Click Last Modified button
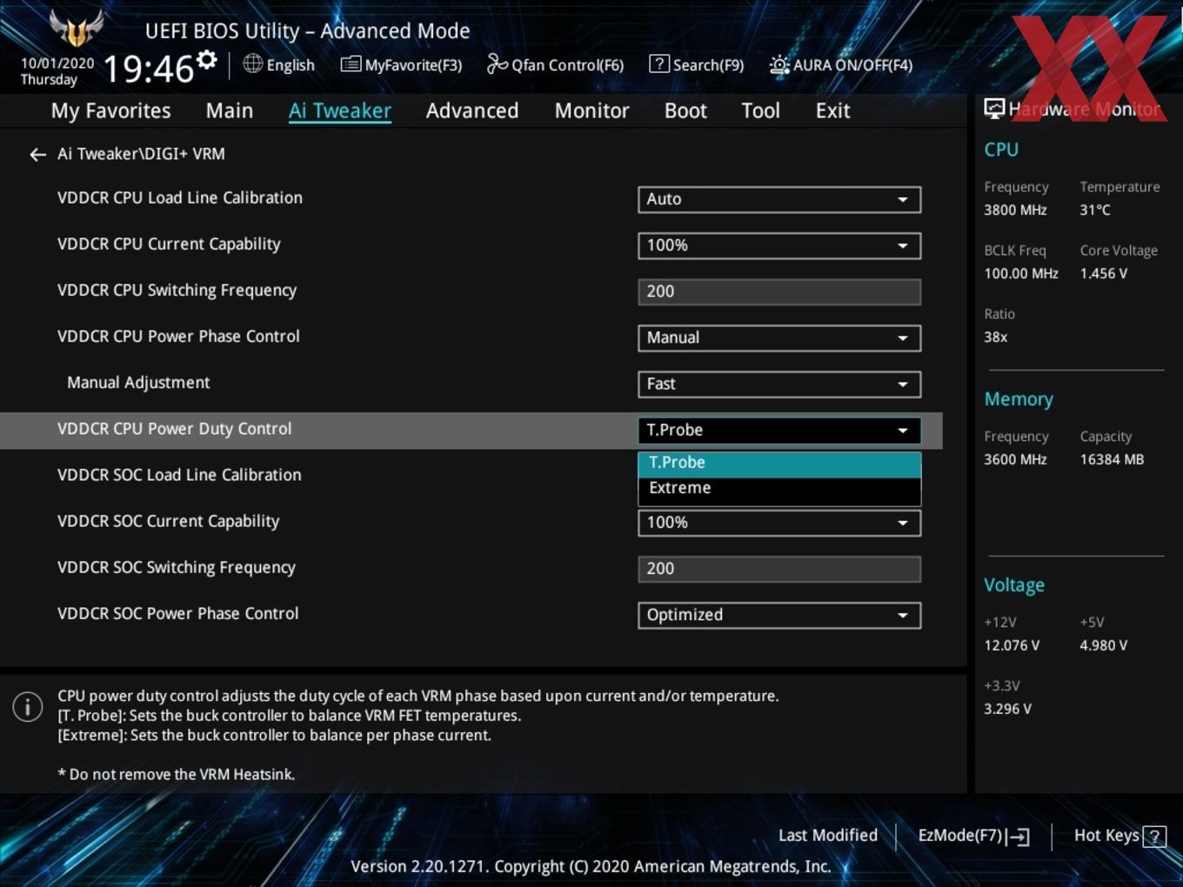Image resolution: width=1183 pixels, height=887 pixels. pos(828,836)
